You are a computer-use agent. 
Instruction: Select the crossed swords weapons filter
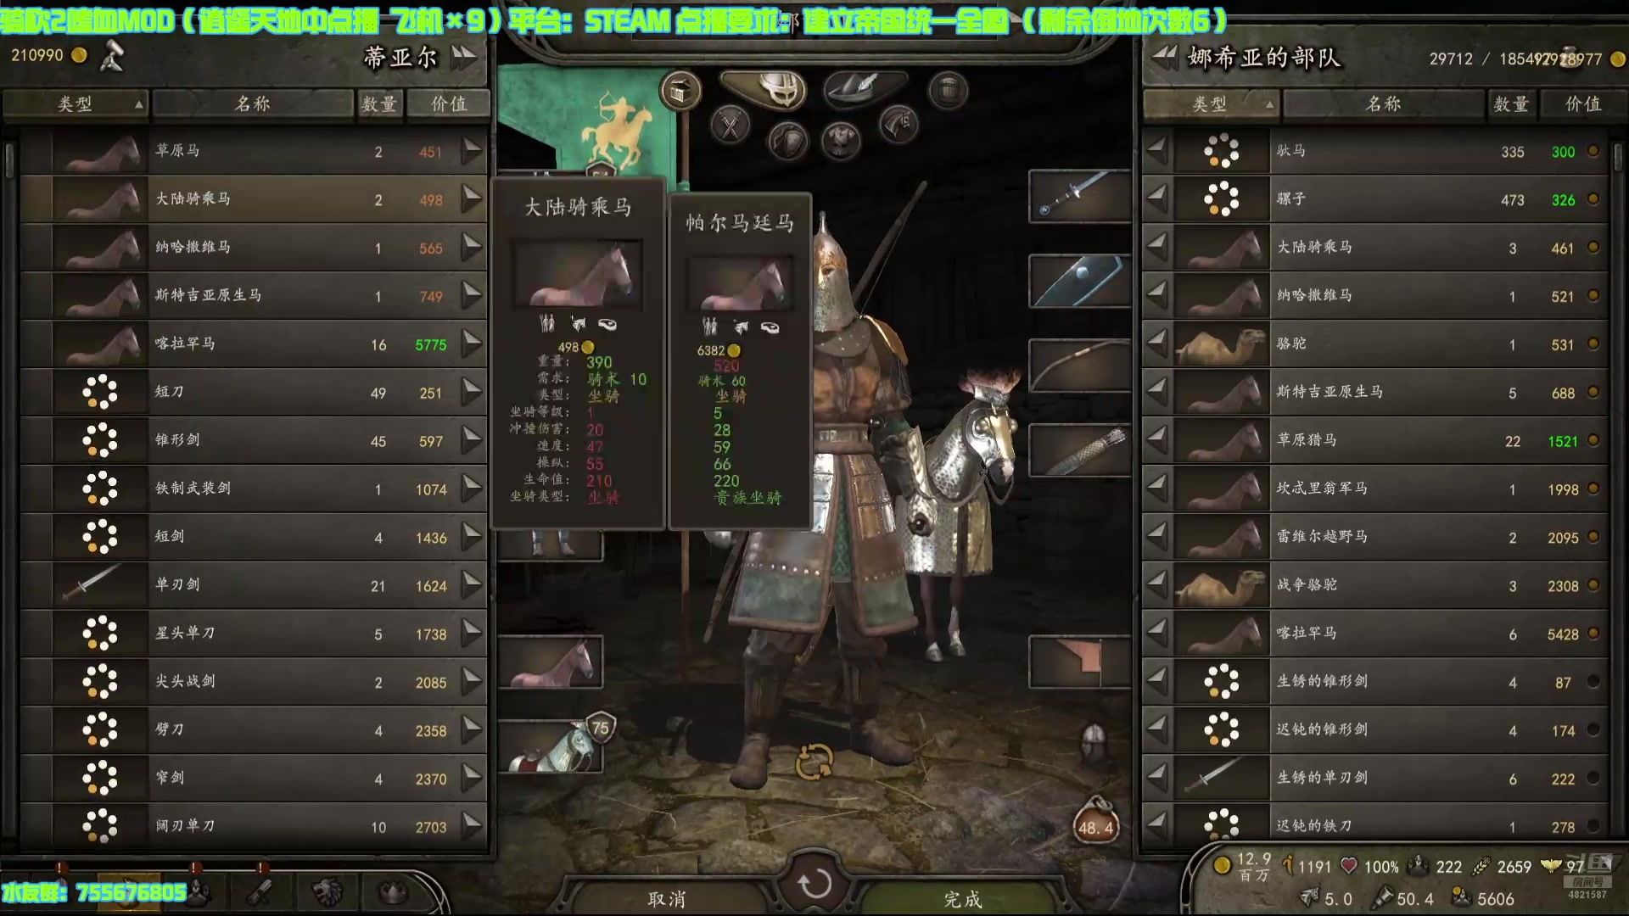[730, 126]
